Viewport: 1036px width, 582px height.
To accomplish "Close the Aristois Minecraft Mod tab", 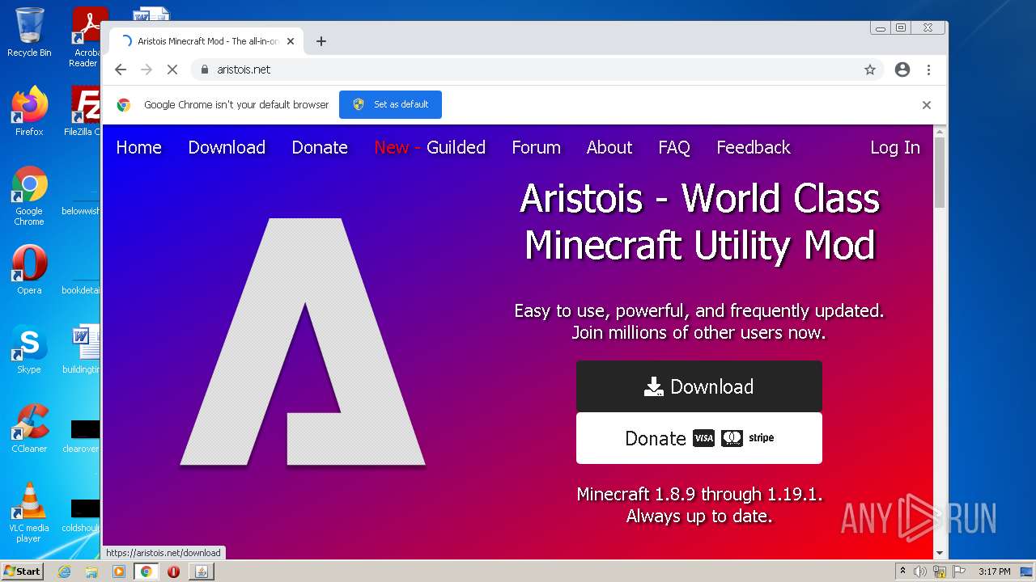I will click(x=291, y=41).
